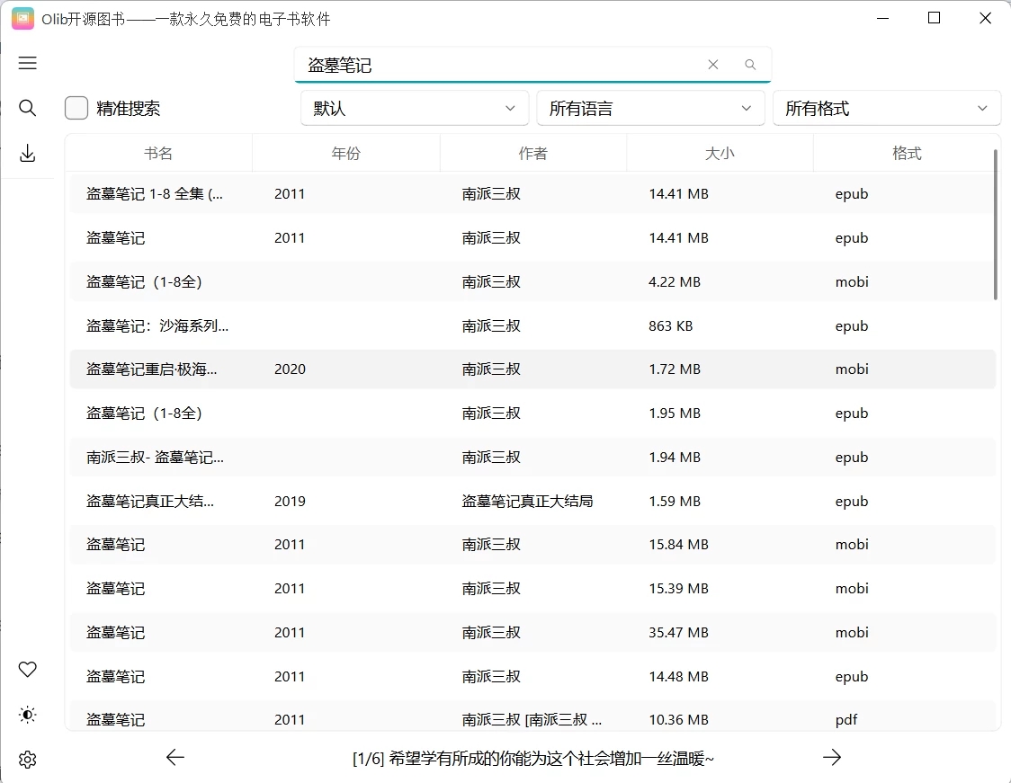Sort results by the 大小 column header
The image size is (1011, 783).
[720, 153]
